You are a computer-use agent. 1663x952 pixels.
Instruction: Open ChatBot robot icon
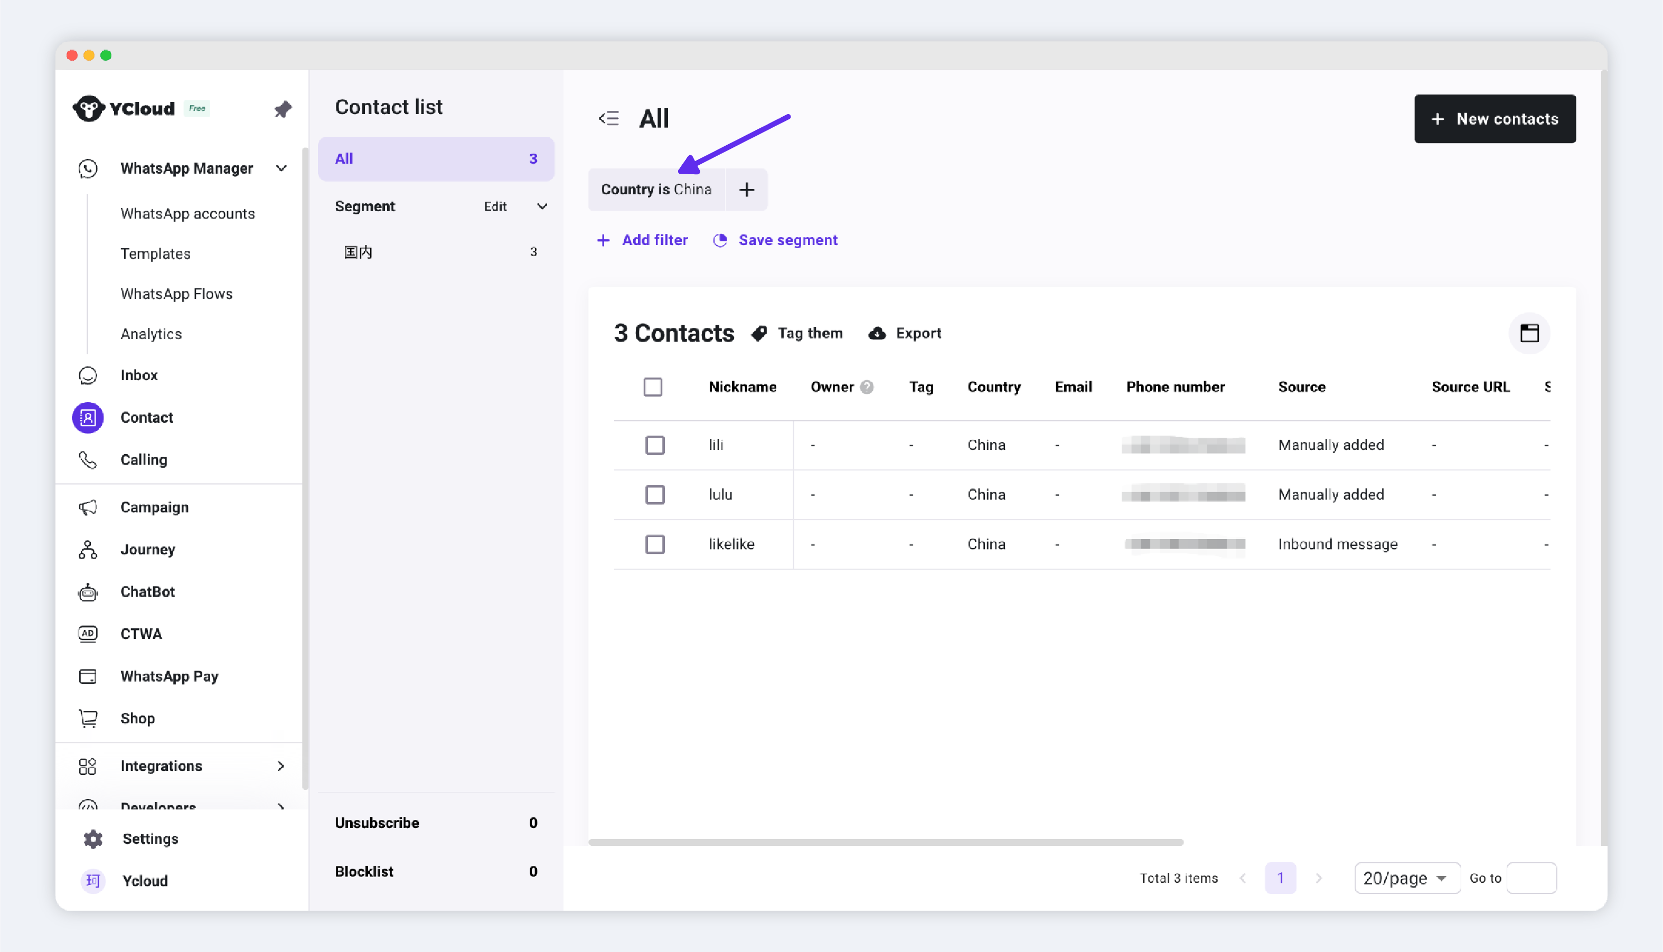point(88,592)
